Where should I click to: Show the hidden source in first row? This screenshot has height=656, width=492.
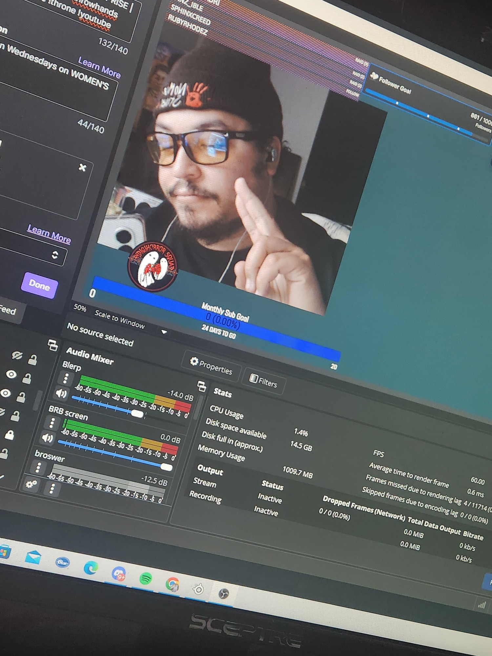[17, 355]
